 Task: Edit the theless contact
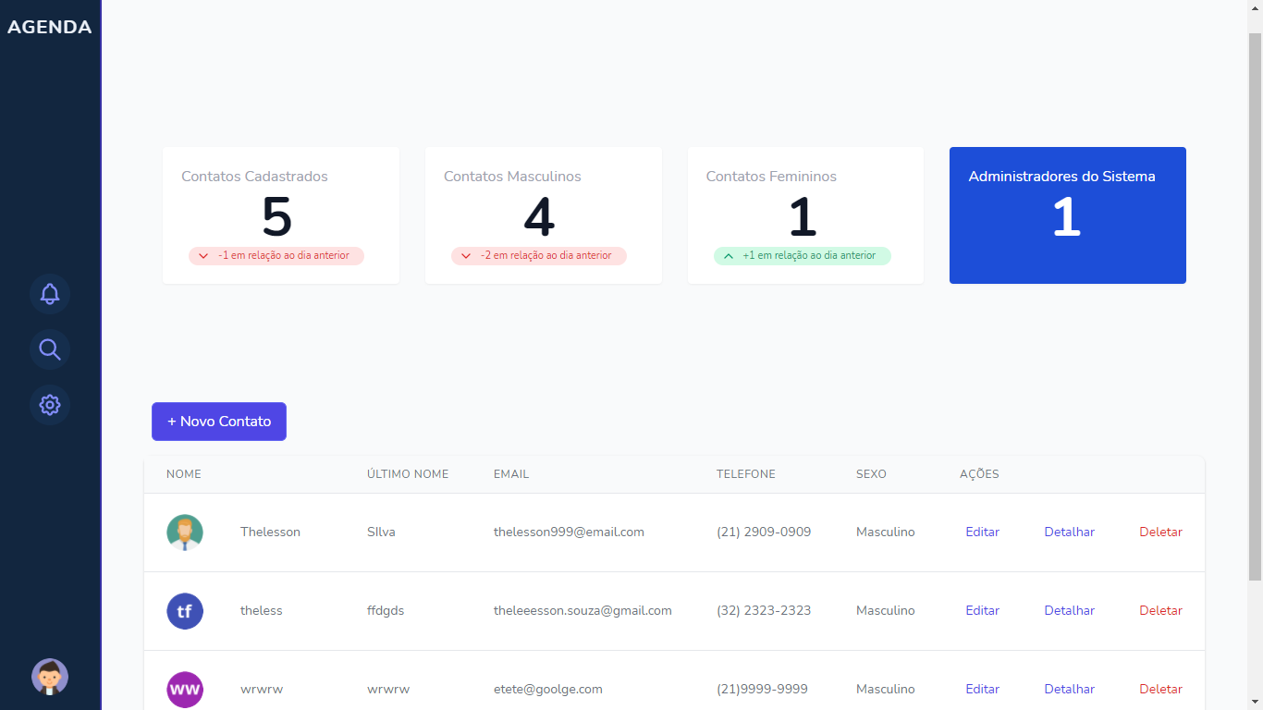pyautogui.click(x=982, y=611)
